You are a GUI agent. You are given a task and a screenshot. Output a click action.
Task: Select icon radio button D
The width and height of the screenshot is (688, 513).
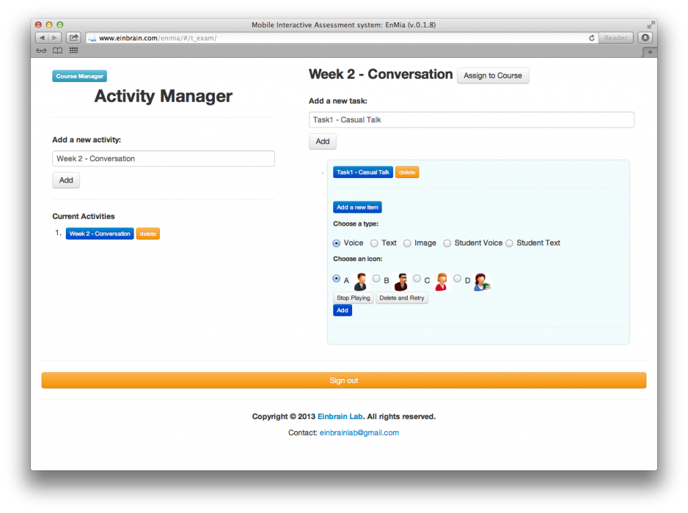(x=457, y=279)
